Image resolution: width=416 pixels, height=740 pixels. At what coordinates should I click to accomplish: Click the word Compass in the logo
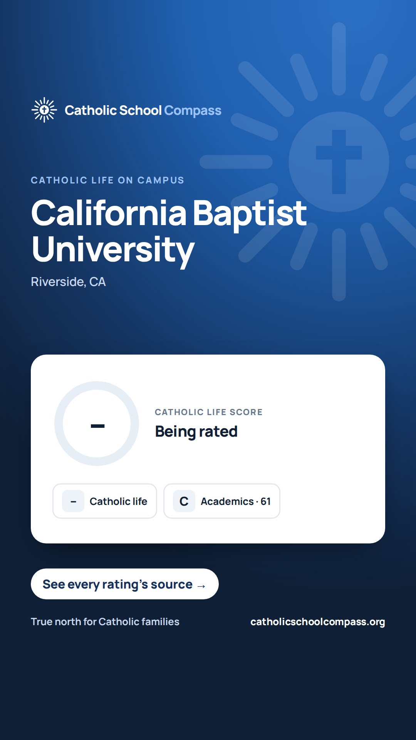(193, 111)
